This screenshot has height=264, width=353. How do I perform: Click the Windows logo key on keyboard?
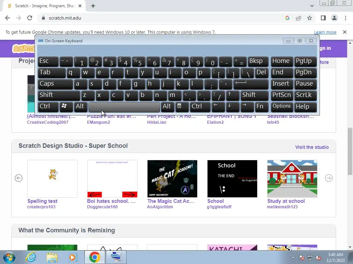click(x=66, y=107)
